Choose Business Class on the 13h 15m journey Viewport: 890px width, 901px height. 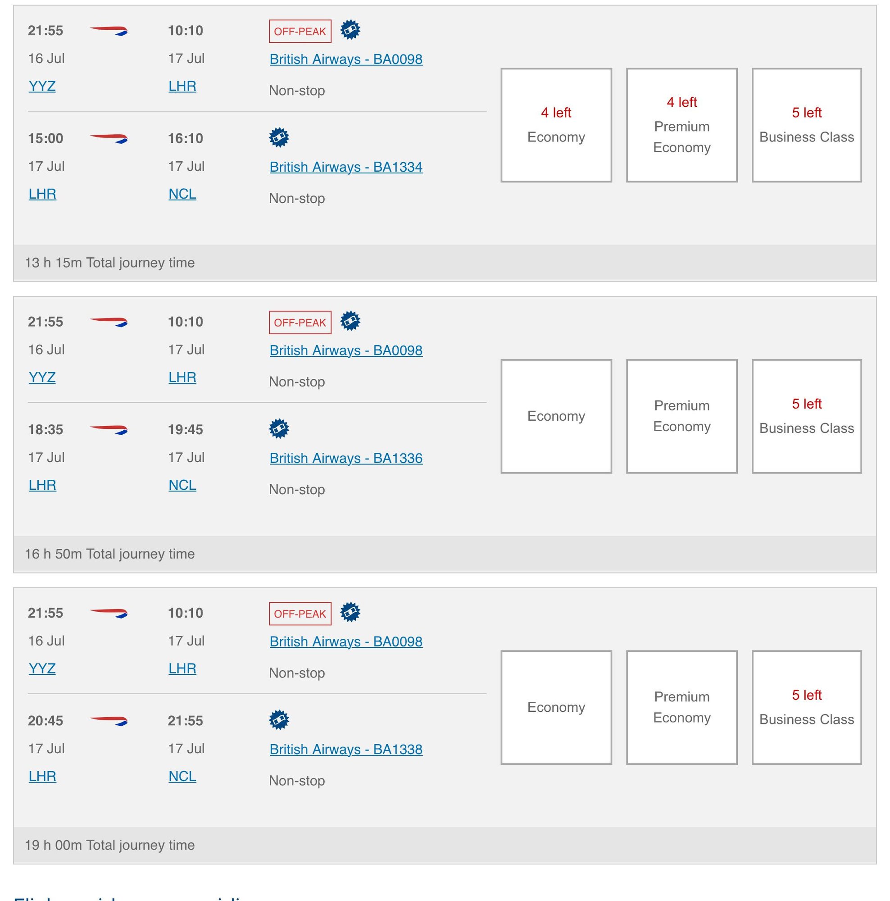click(806, 125)
